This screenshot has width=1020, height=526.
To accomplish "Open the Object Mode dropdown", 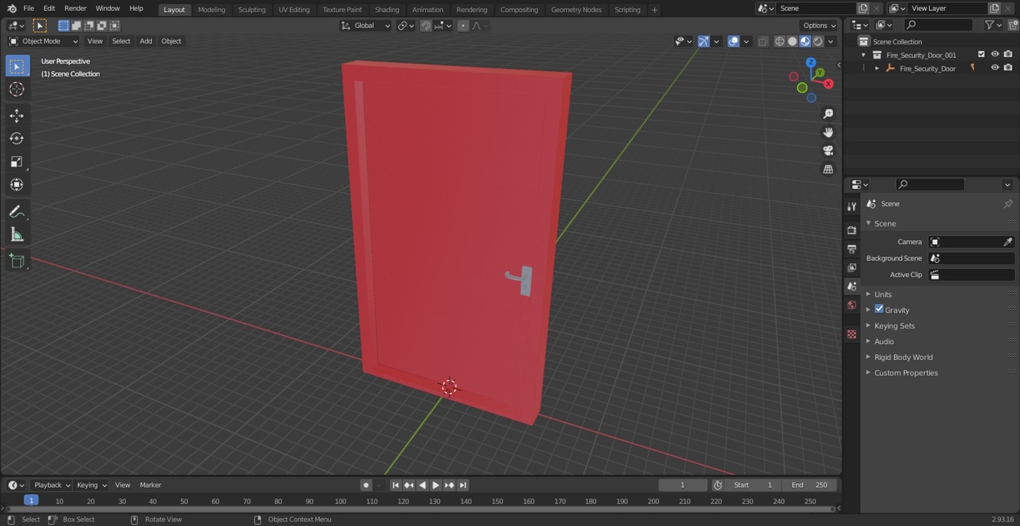I will pyautogui.click(x=44, y=41).
